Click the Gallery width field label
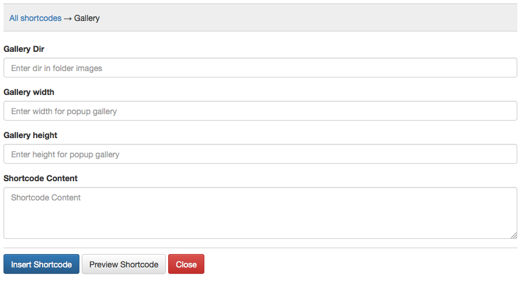The width and height of the screenshot is (522, 282). click(29, 92)
